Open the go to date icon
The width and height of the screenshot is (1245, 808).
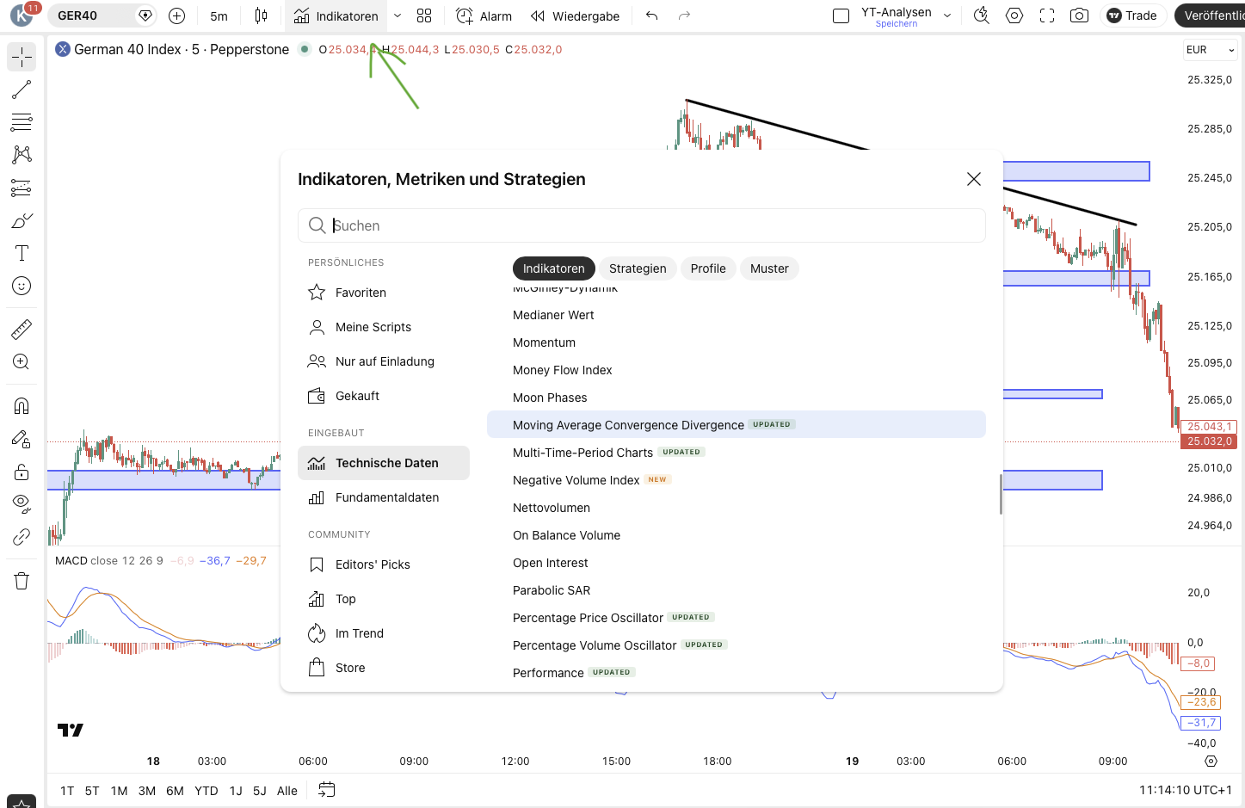326,790
